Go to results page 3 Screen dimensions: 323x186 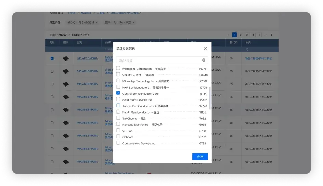(247, 35)
